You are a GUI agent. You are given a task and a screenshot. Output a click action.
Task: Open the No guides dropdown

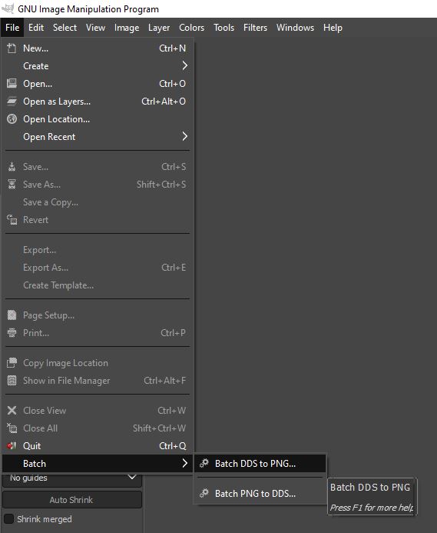(72, 478)
